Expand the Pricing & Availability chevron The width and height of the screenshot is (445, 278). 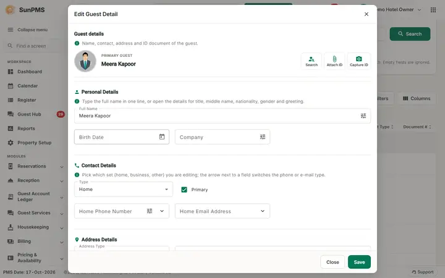click(62, 258)
